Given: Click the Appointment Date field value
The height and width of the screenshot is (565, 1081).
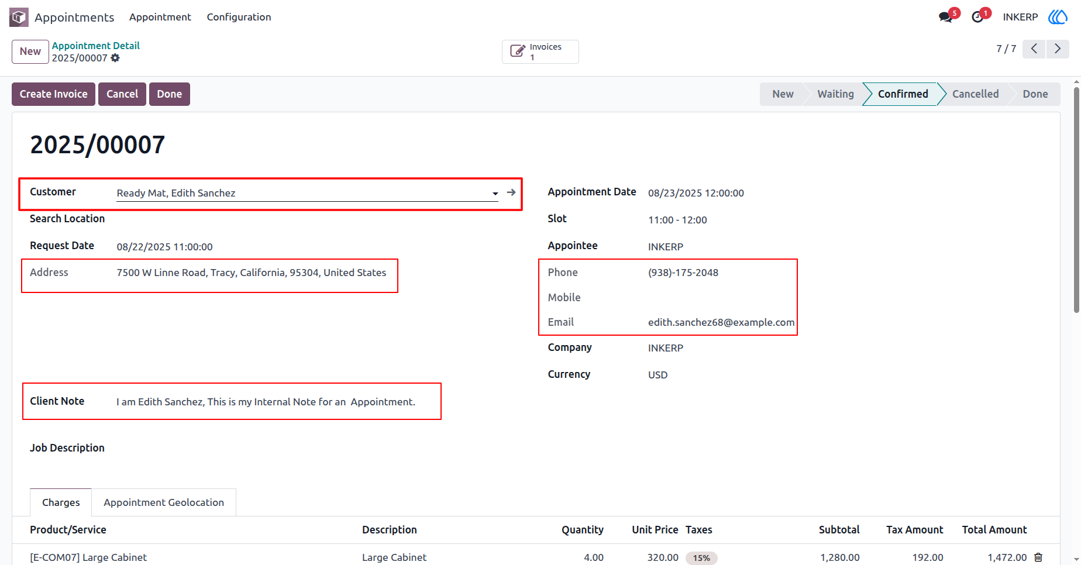Looking at the screenshot, I should 696,193.
